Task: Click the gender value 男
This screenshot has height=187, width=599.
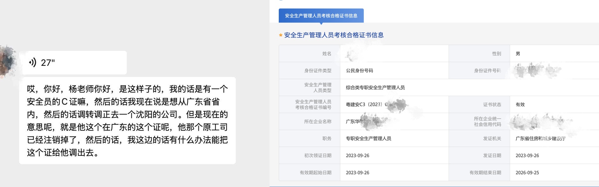Action: click(518, 54)
